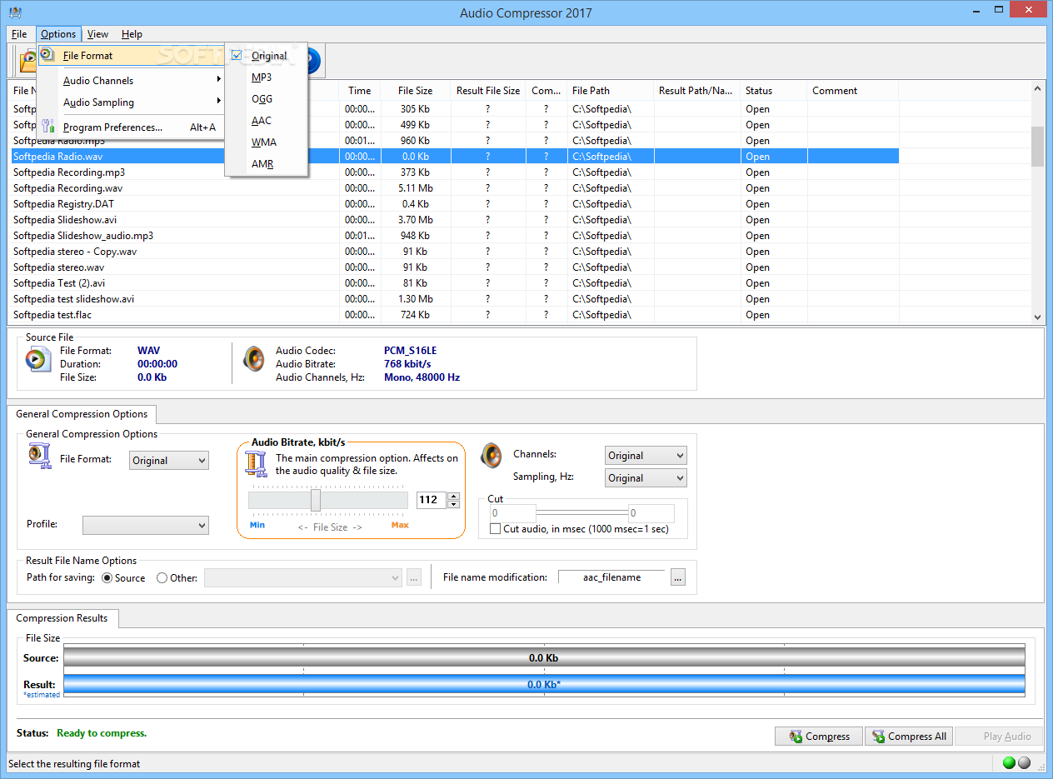Click the speaker icon beside Audio Codec

pos(253,359)
